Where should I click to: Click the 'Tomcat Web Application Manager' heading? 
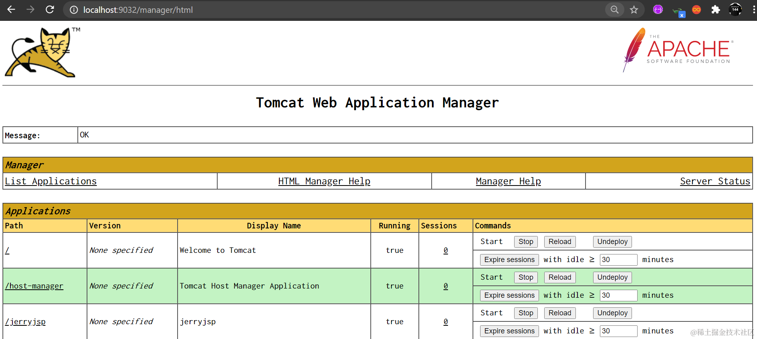(377, 103)
